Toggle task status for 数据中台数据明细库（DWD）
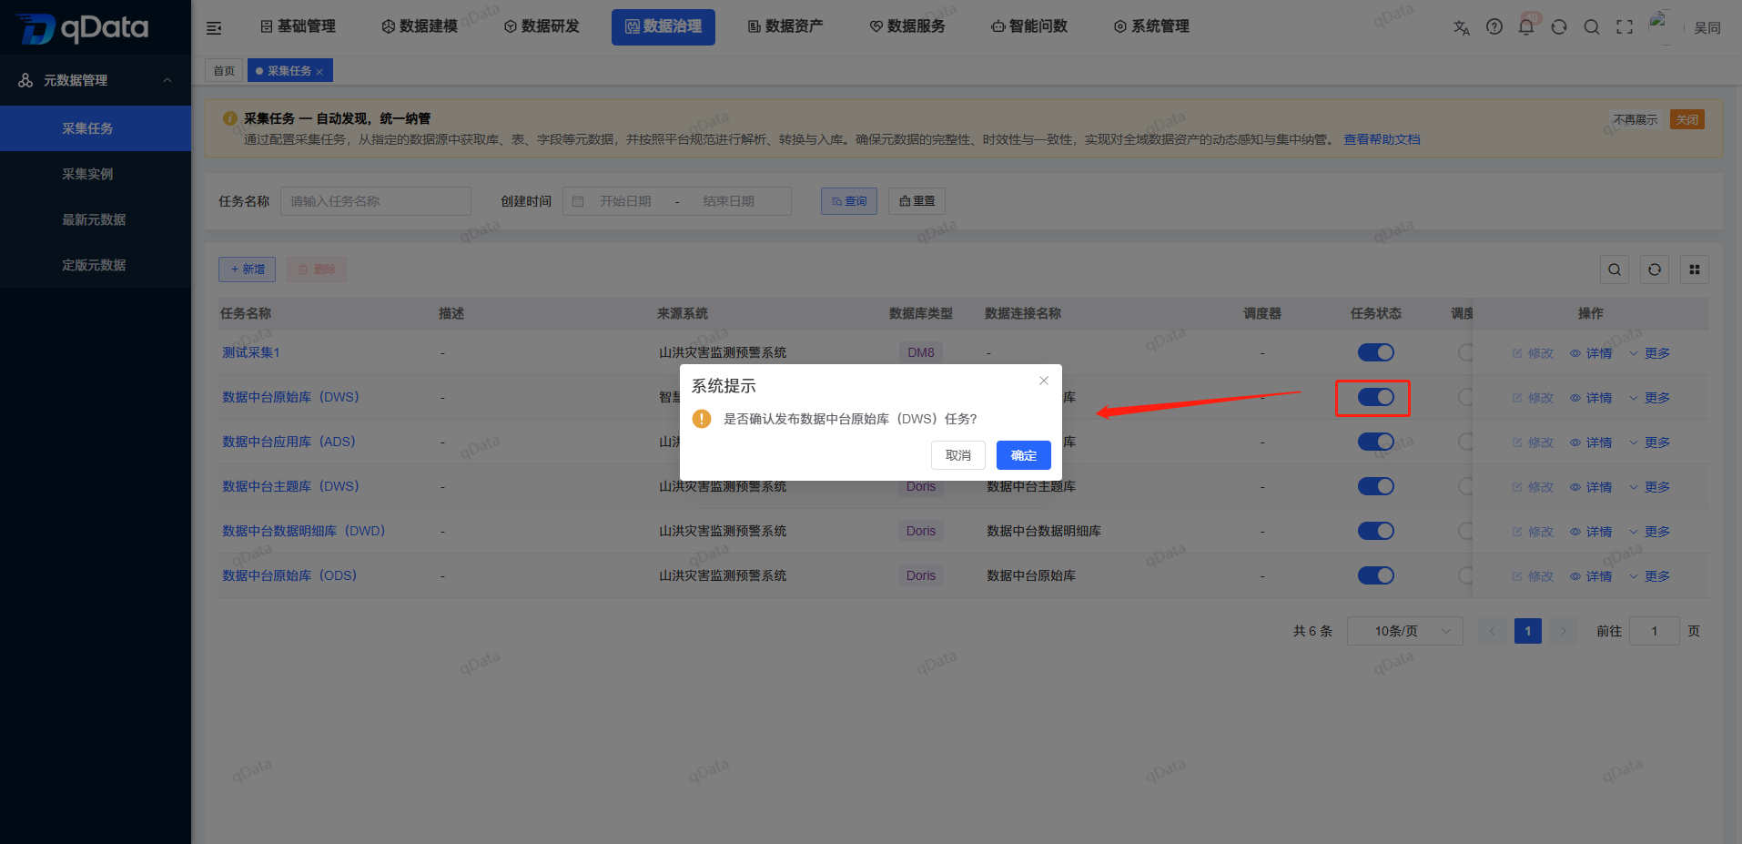The image size is (1742, 844). tap(1376, 531)
